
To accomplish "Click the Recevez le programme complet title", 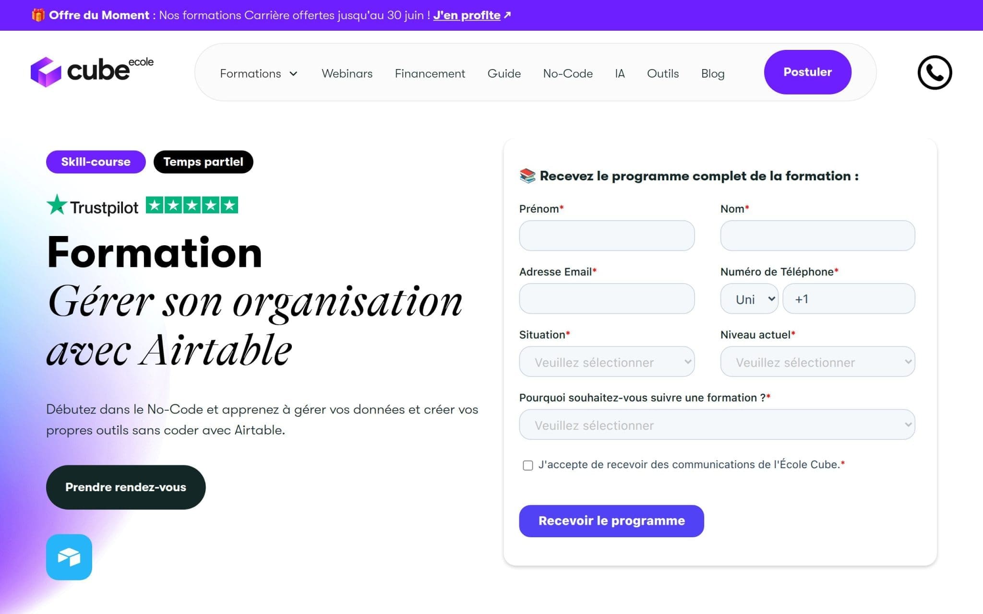I will click(x=699, y=176).
